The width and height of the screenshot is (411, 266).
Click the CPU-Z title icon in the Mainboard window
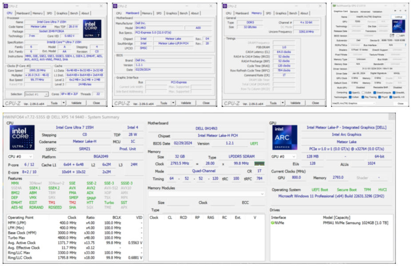(x=116, y=6)
